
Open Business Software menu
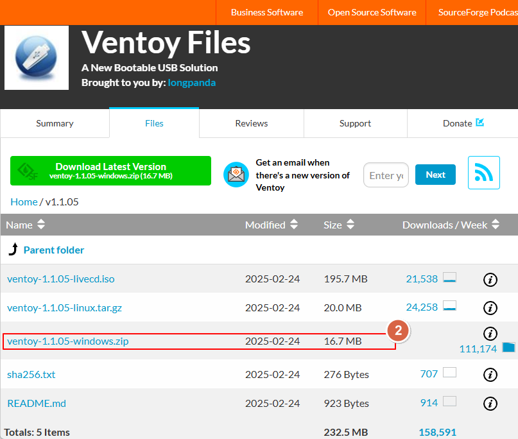pyautogui.click(x=267, y=12)
